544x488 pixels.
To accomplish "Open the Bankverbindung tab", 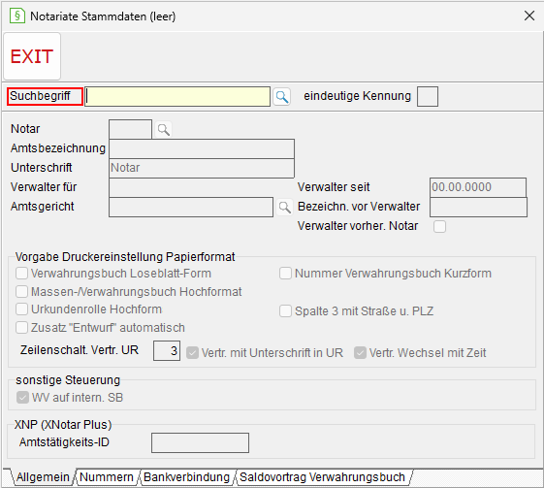I will tap(186, 477).
